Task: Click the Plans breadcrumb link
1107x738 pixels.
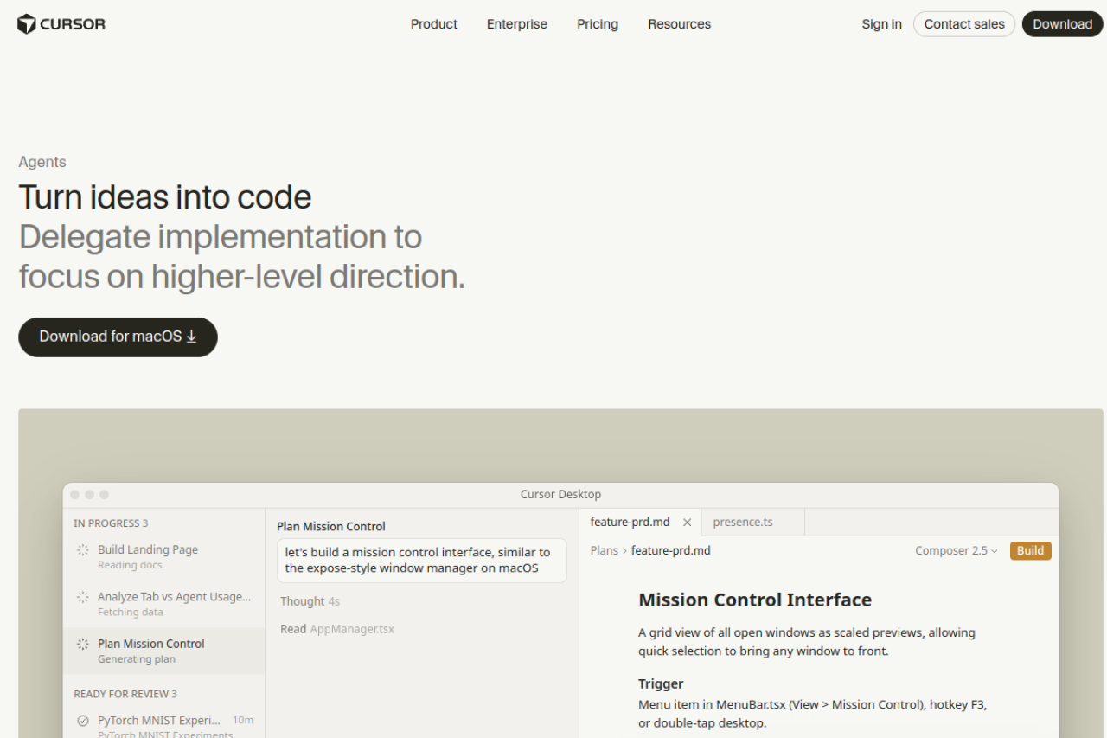Action: click(605, 550)
